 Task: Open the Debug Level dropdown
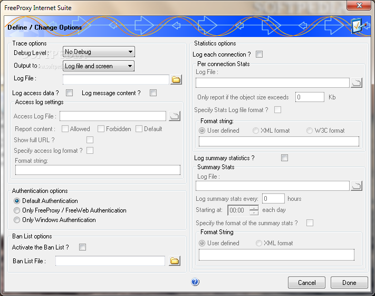click(99, 52)
